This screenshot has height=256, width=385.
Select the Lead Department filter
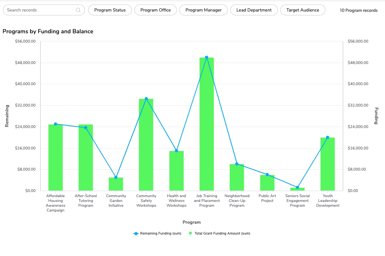pyautogui.click(x=254, y=10)
